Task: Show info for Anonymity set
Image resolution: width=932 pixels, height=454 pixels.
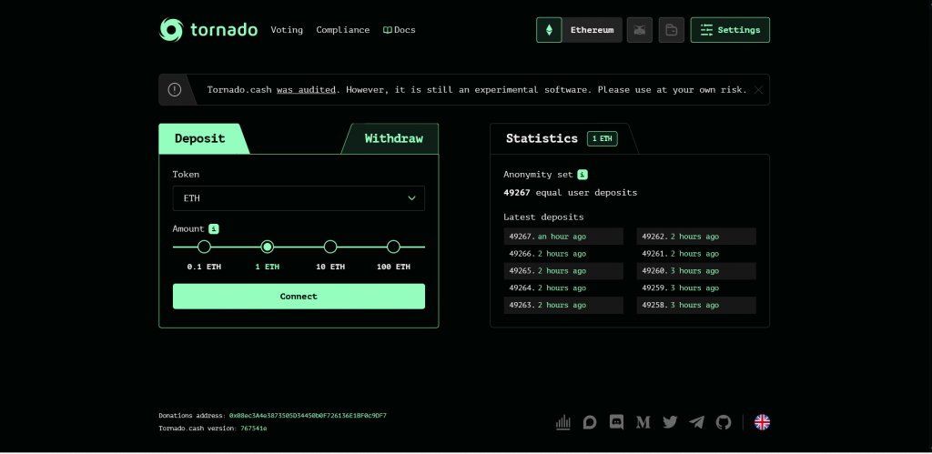Action: 582,175
